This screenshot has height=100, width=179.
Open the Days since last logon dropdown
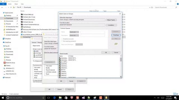click(x=79, y=44)
